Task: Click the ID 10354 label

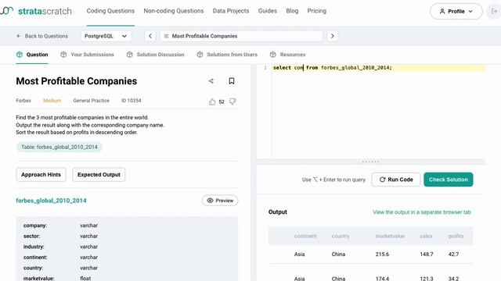Action: coord(131,101)
